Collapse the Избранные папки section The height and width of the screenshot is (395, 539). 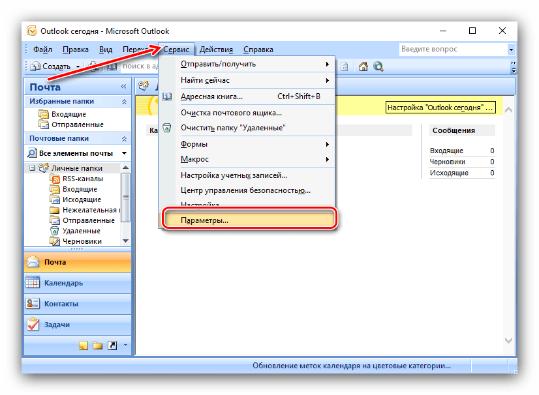coord(124,102)
